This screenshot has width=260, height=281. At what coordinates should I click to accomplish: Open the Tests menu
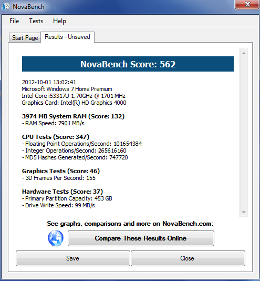[36, 21]
